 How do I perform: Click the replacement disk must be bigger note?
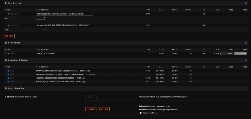pos(163,97)
